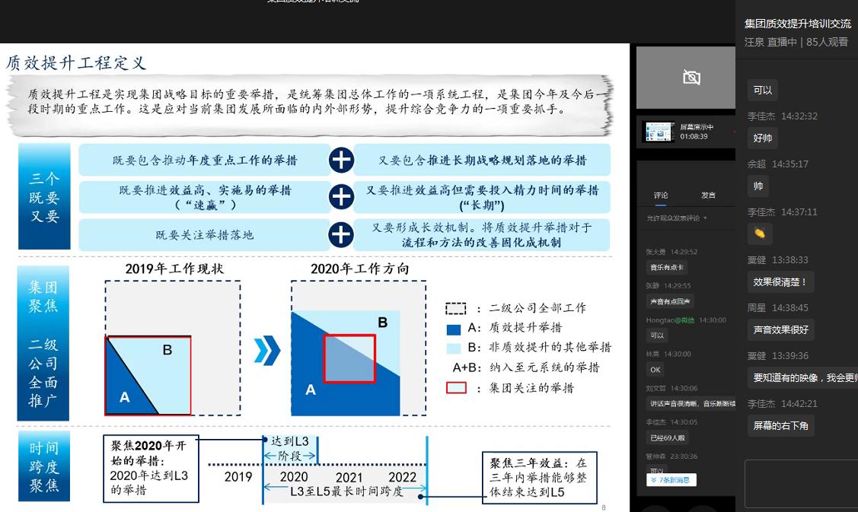Viewport: 858px width, 512px height.
Task: Click the dark blue legend swatch for 质效提升举措
Action: pyautogui.click(x=454, y=329)
